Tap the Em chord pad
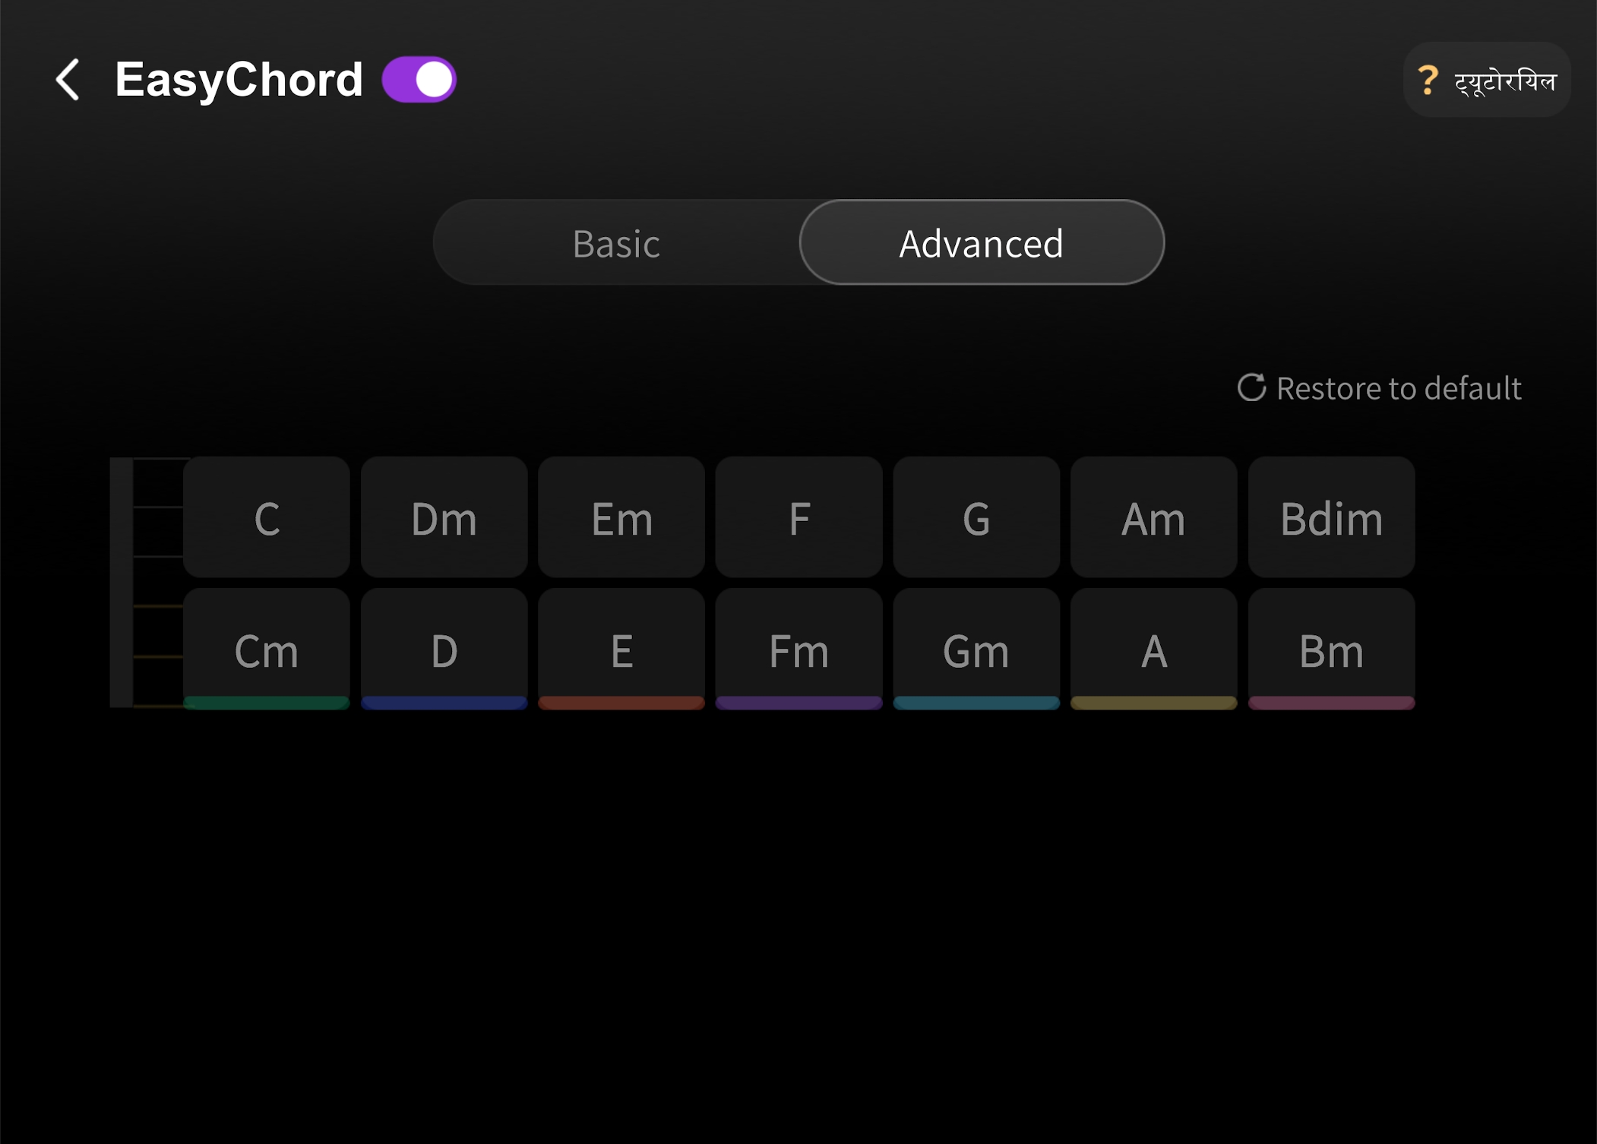 [x=621, y=517]
